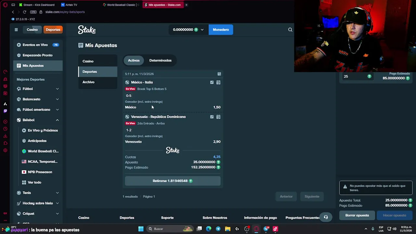Click the Siguiente pagination button

coord(312,196)
